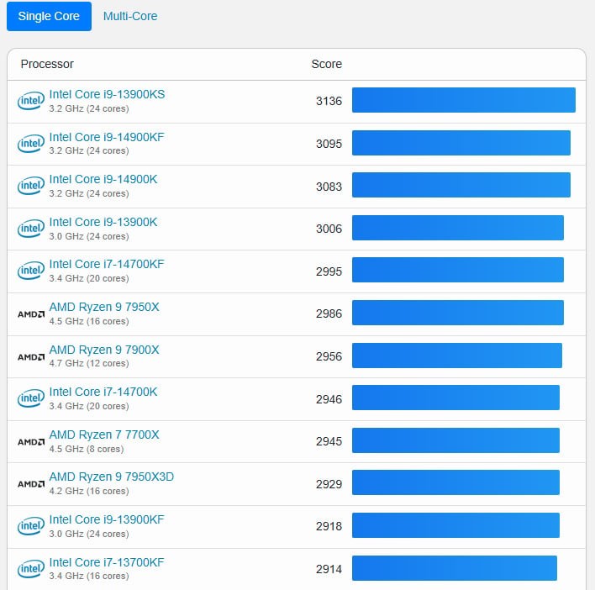Viewport: 595px width, 590px height.
Task: Open the Intel Core i9-13900K link
Action: [x=103, y=222]
